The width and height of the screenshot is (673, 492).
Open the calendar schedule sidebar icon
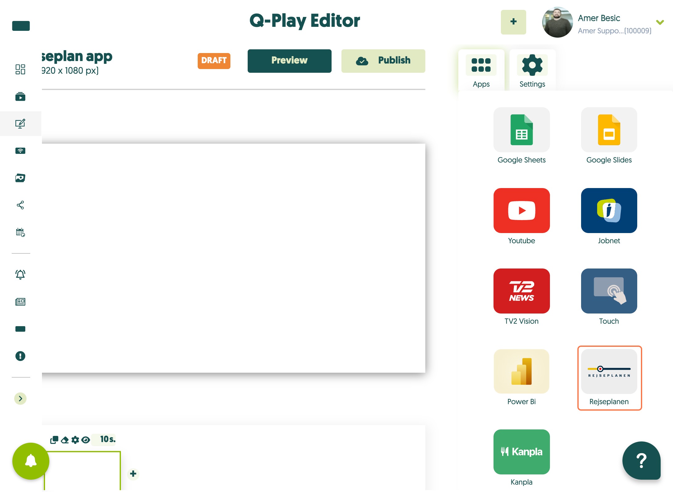pos(20,232)
